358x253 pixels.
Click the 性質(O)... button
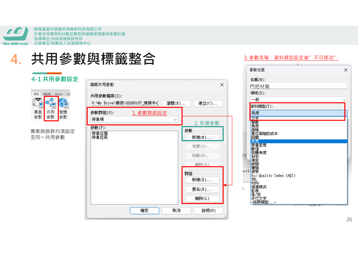[x=202, y=146]
